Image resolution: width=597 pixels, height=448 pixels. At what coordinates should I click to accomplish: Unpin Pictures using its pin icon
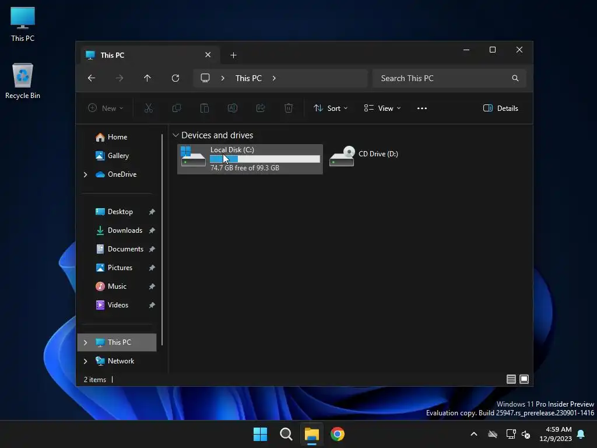tap(152, 268)
